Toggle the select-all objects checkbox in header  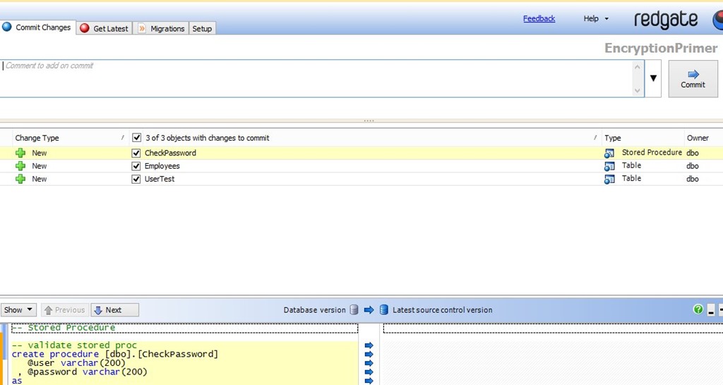[136, 138]
